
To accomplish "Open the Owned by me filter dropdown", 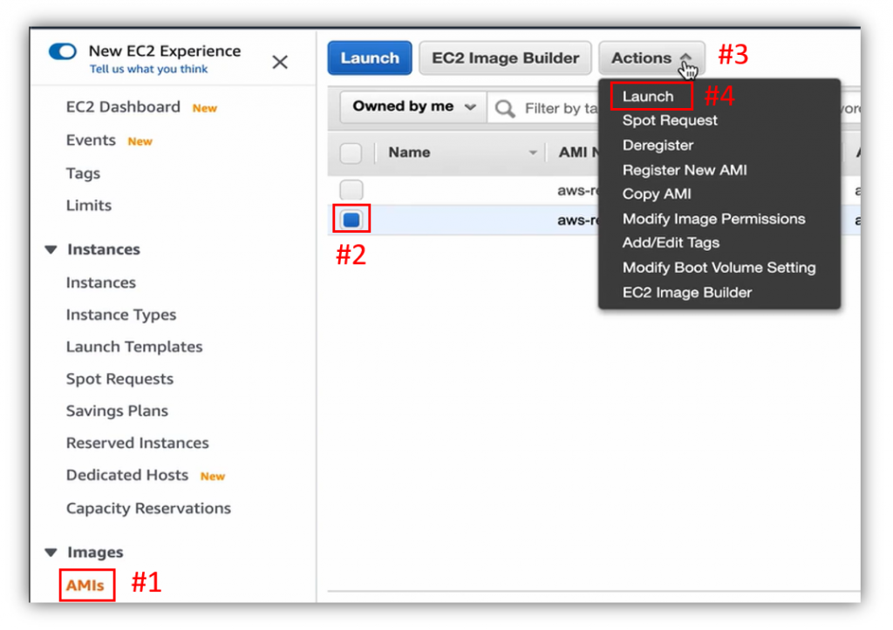I will [413, 106].
